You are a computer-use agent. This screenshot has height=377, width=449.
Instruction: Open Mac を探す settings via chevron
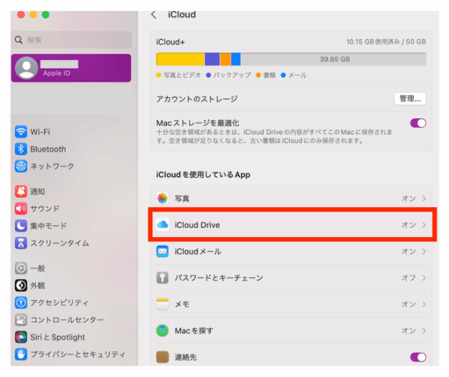(x=424, y=331)
